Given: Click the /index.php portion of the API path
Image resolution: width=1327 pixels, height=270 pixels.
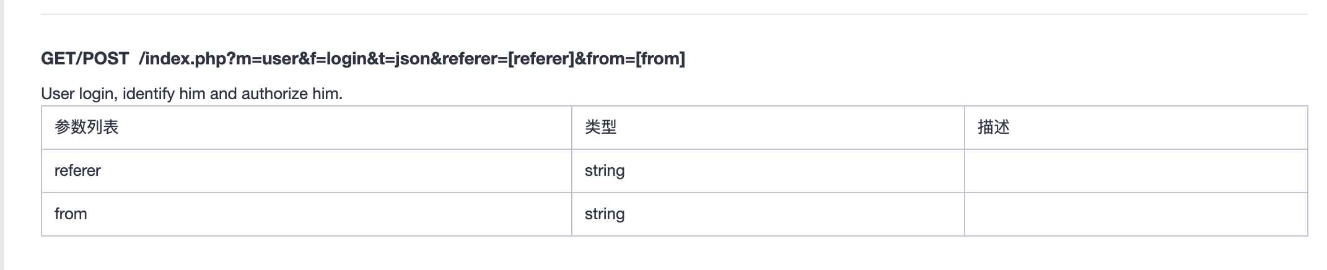Looking at the screenshot, I should [184, 59].
